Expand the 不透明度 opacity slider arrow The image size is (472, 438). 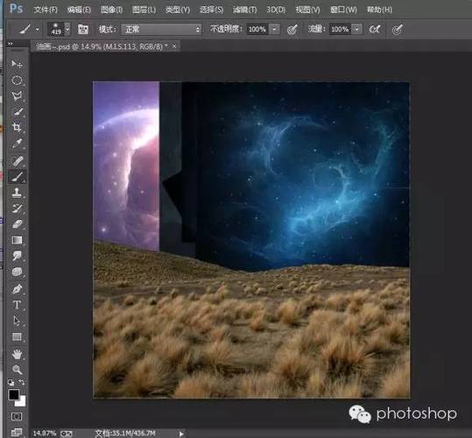pos(275,29)
